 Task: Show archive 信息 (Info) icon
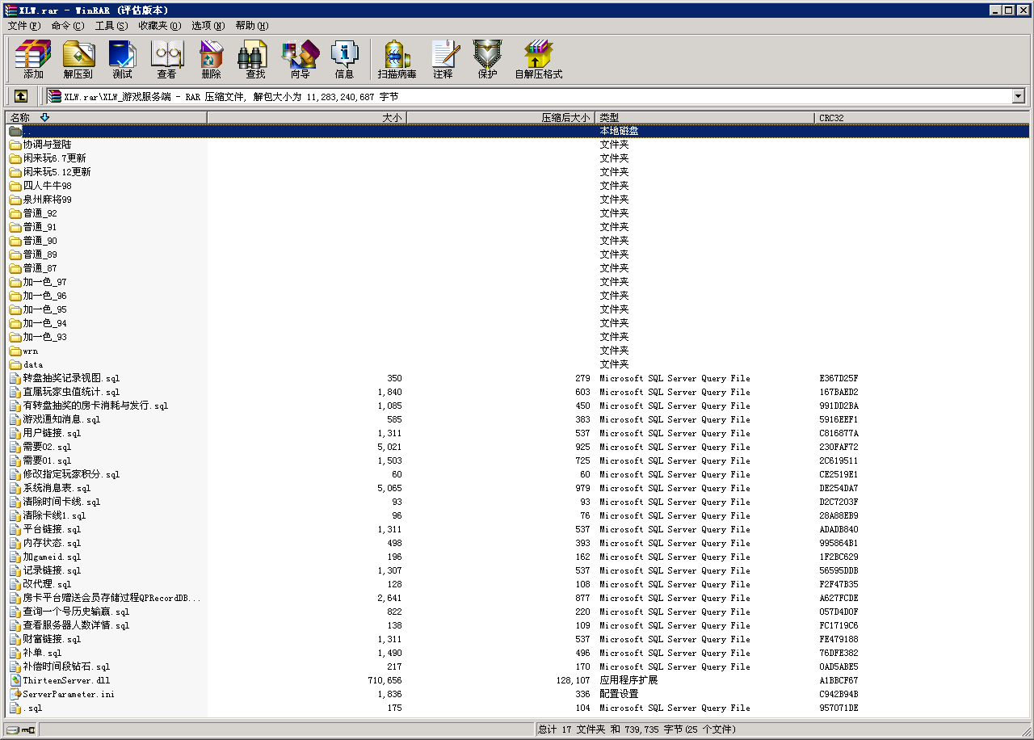344,60
